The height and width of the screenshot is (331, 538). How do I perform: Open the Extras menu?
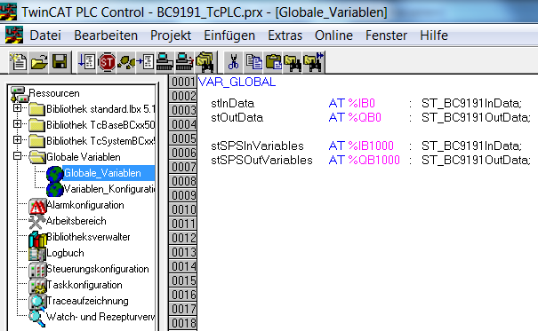[x=285, y=35]
